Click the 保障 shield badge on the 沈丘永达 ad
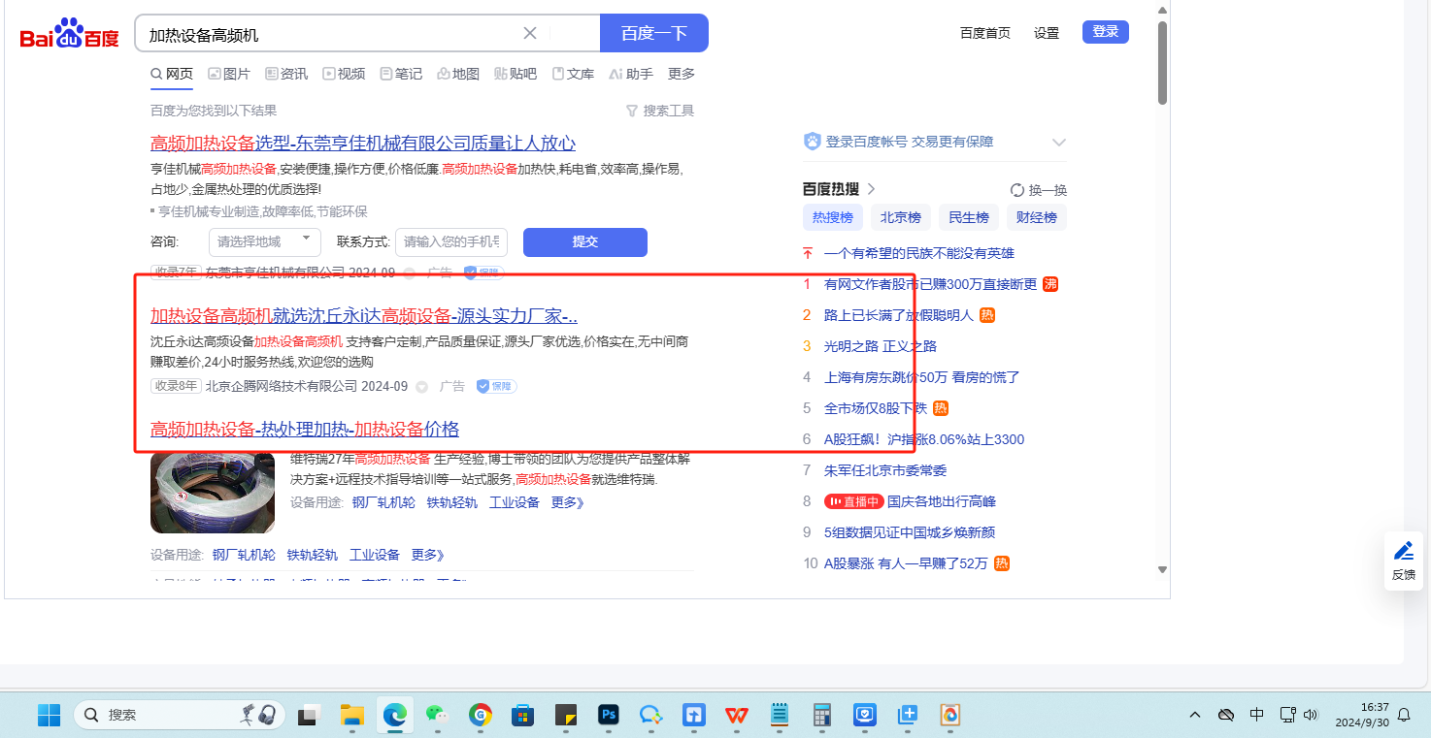The width and height of the screenshot is (1431, 738). click(496, 386)
